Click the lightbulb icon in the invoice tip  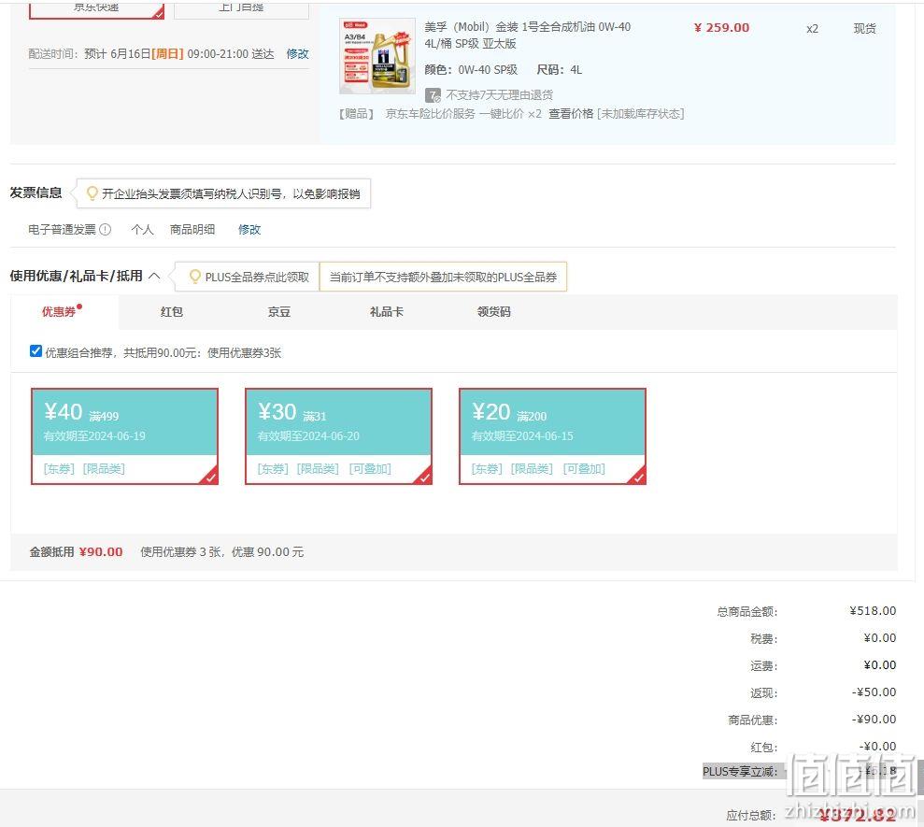pyautogui.click(x=92, y=193)
